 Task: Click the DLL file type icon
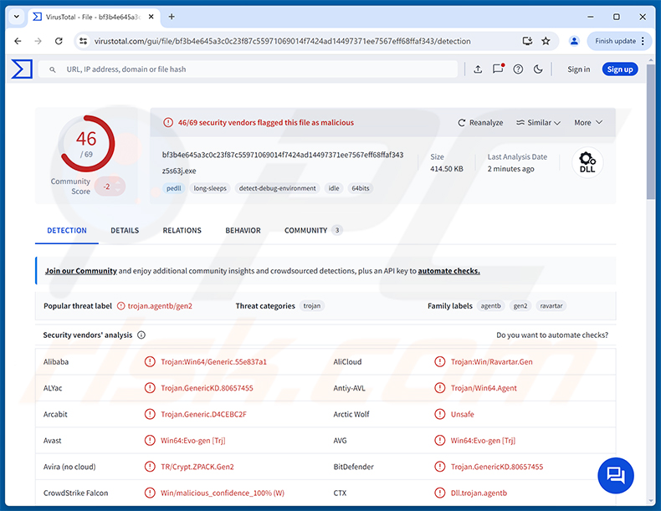(x=587, y=162)
